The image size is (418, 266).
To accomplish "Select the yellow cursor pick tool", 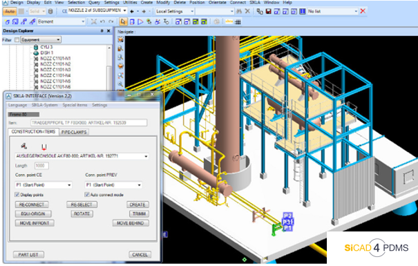I will [x=123, y=21].
